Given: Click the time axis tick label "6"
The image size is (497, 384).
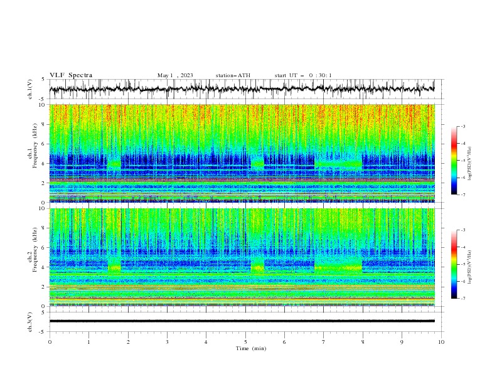Looking at the screenshot, I should (x=284, y=342).
